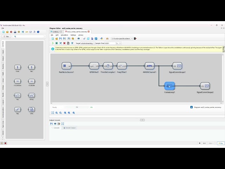Image resolution: width=225 pixels, height=169 pixels.
Task: Click main toolbar printer icon
Action: pyautogui.click(x=15, y=32)
